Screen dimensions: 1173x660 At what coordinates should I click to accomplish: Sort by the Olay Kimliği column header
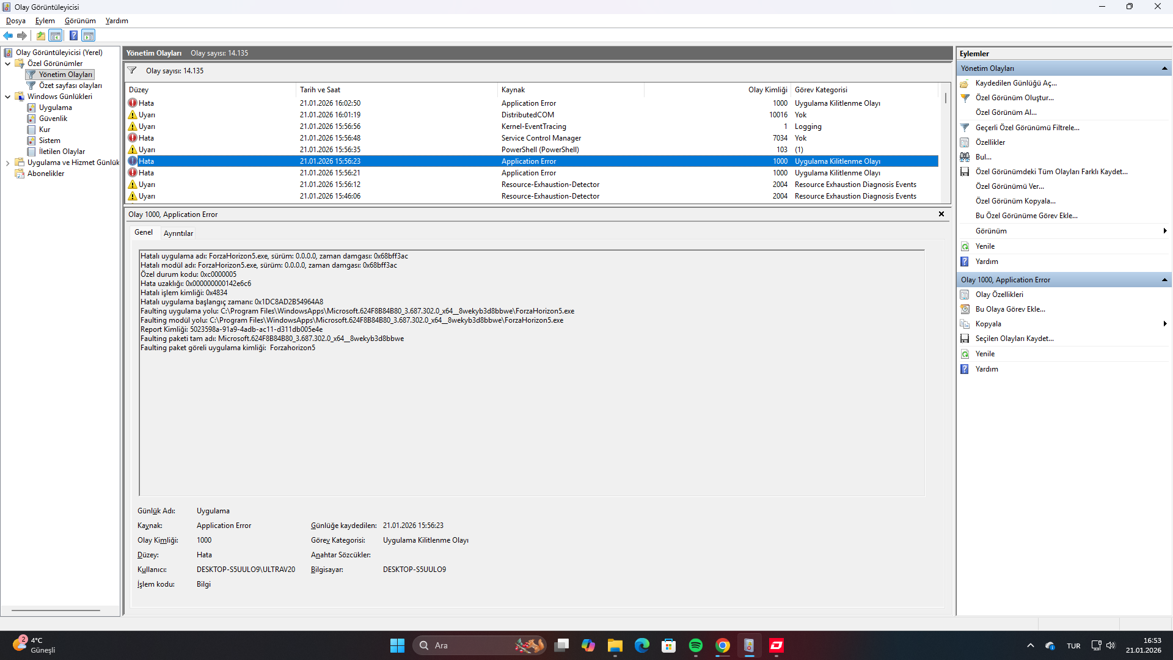click(x=718, y=90)
